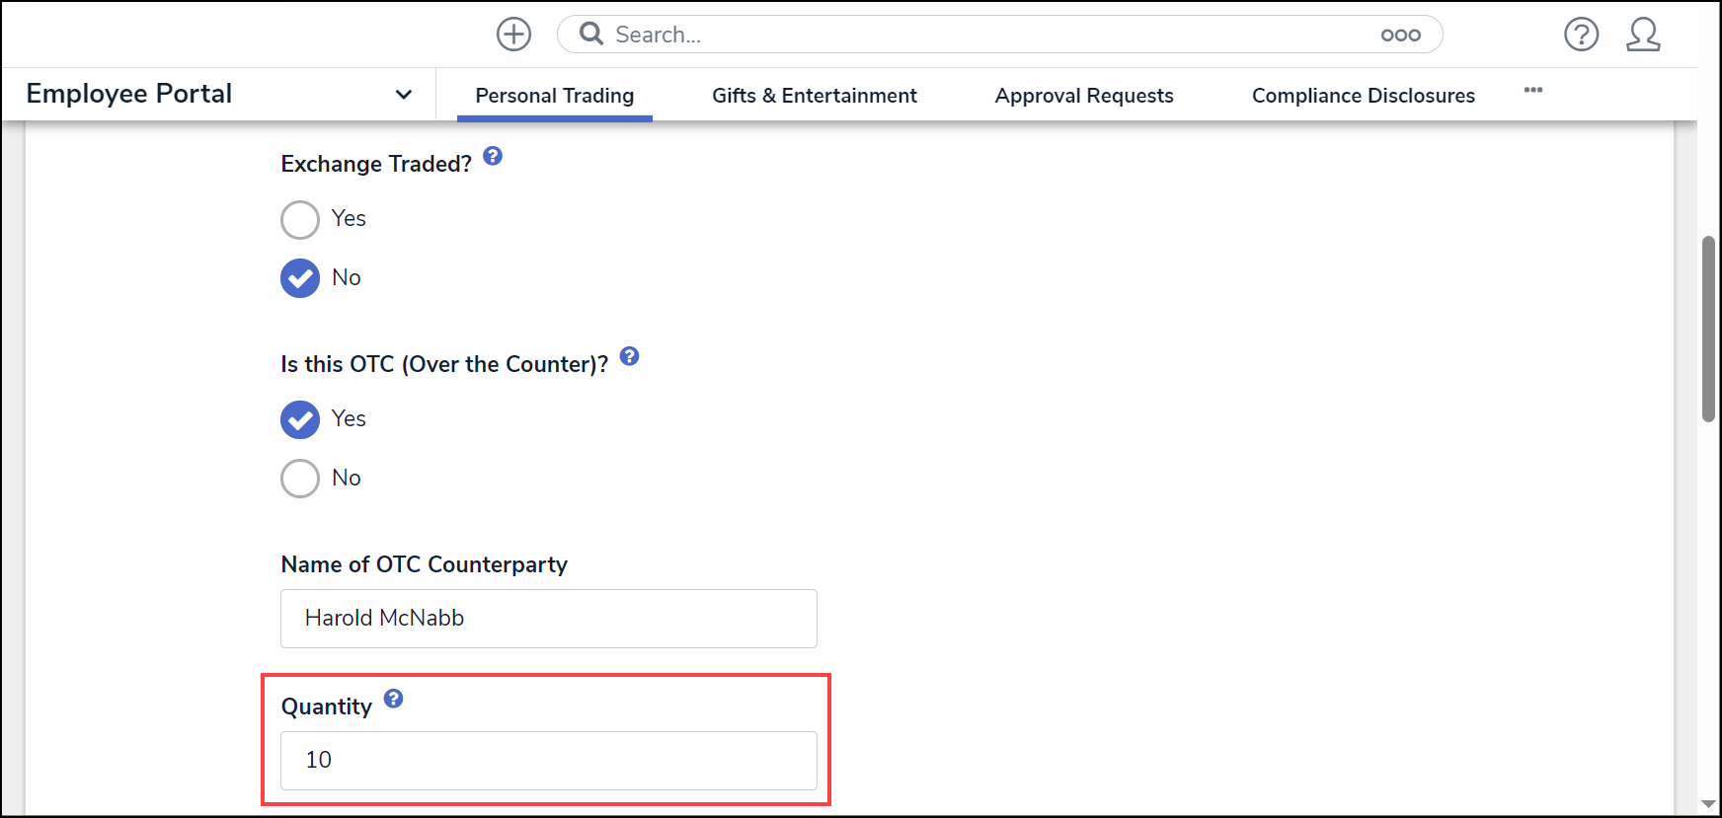Click the plus create-new icon
The height and width of the screenshot is (818, 1722).
click(x=513, y=35)
